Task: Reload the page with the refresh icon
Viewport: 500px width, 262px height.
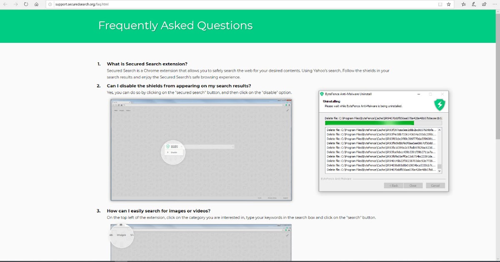Action: (26, 4)
